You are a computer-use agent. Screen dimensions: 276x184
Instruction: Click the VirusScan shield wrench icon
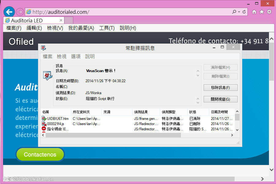(x=48, y=75)
